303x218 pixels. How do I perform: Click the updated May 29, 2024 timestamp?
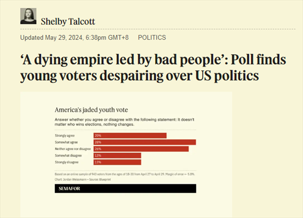tap(76, 37)
